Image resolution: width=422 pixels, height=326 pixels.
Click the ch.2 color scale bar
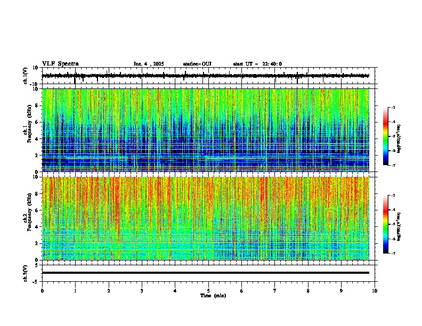click(386, 224)
